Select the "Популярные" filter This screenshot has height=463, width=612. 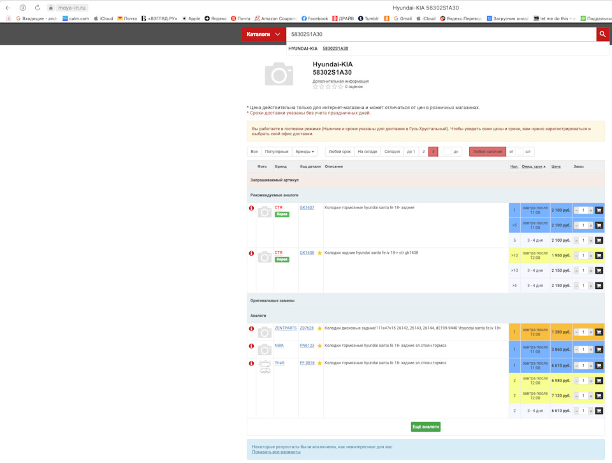pyautogui.click(x=276, y=152)
